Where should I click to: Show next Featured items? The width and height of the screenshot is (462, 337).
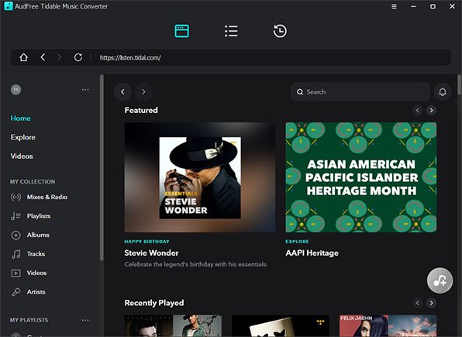431,110
